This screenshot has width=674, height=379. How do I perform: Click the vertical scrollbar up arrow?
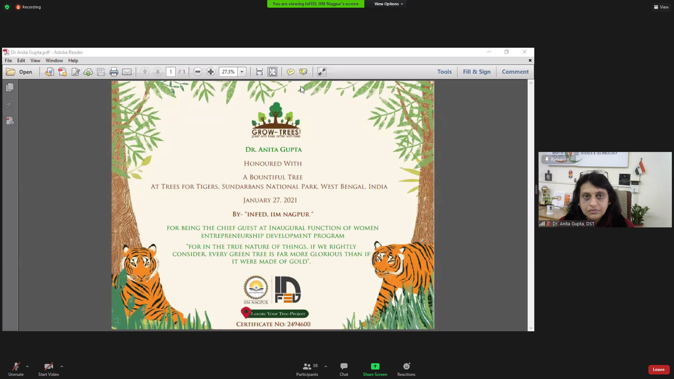[531, 83]
